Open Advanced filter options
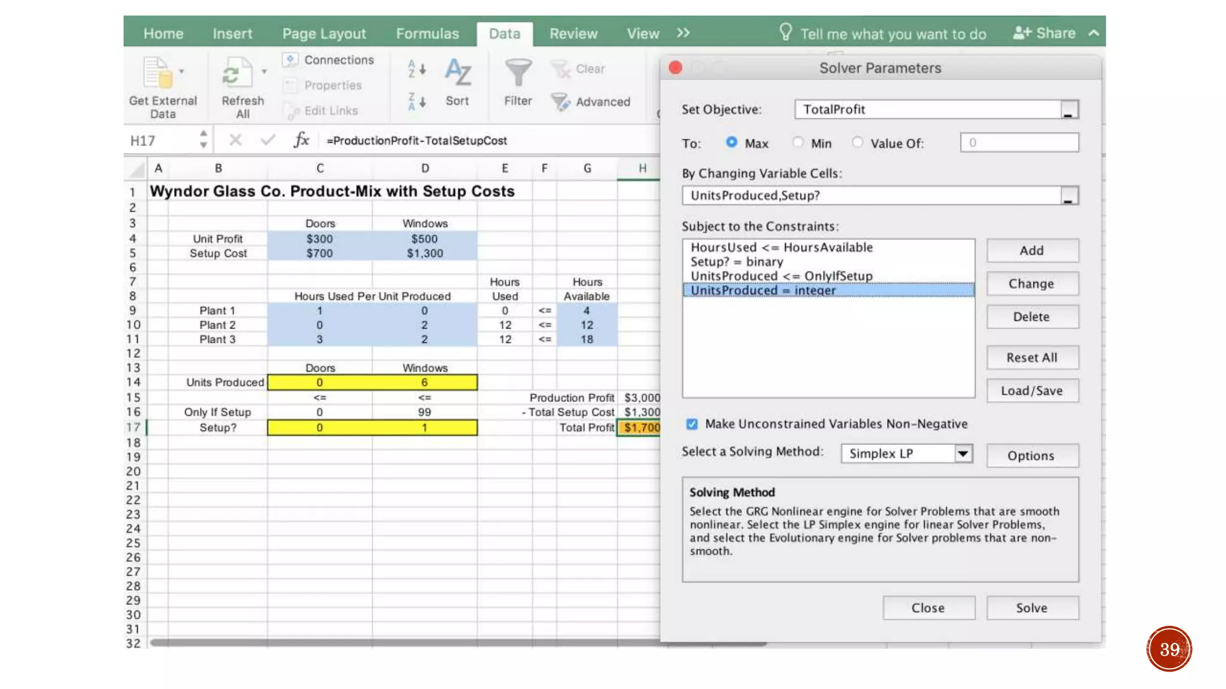Image resolution: width=1226 pixels, height=689 pixels. tap(591, 102)
